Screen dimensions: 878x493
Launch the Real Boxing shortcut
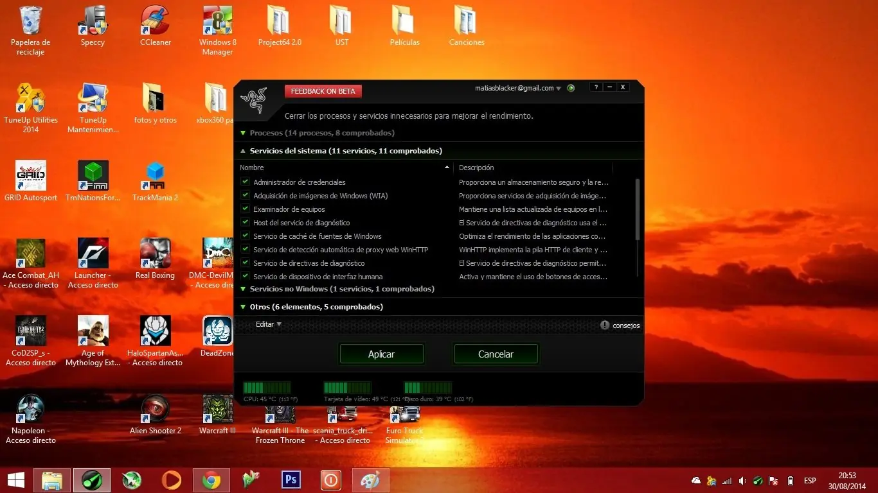156,259
